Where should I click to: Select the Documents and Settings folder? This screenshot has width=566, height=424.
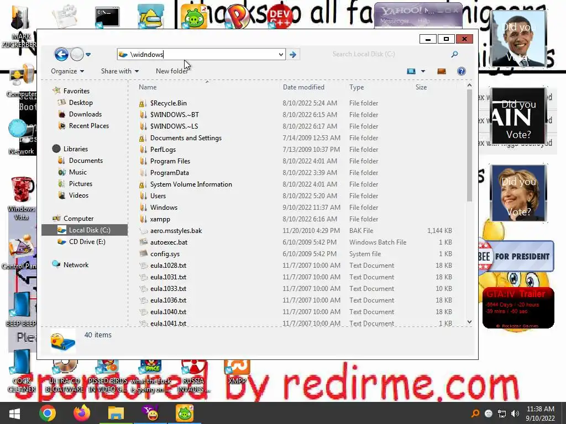(x=186, y=137)
